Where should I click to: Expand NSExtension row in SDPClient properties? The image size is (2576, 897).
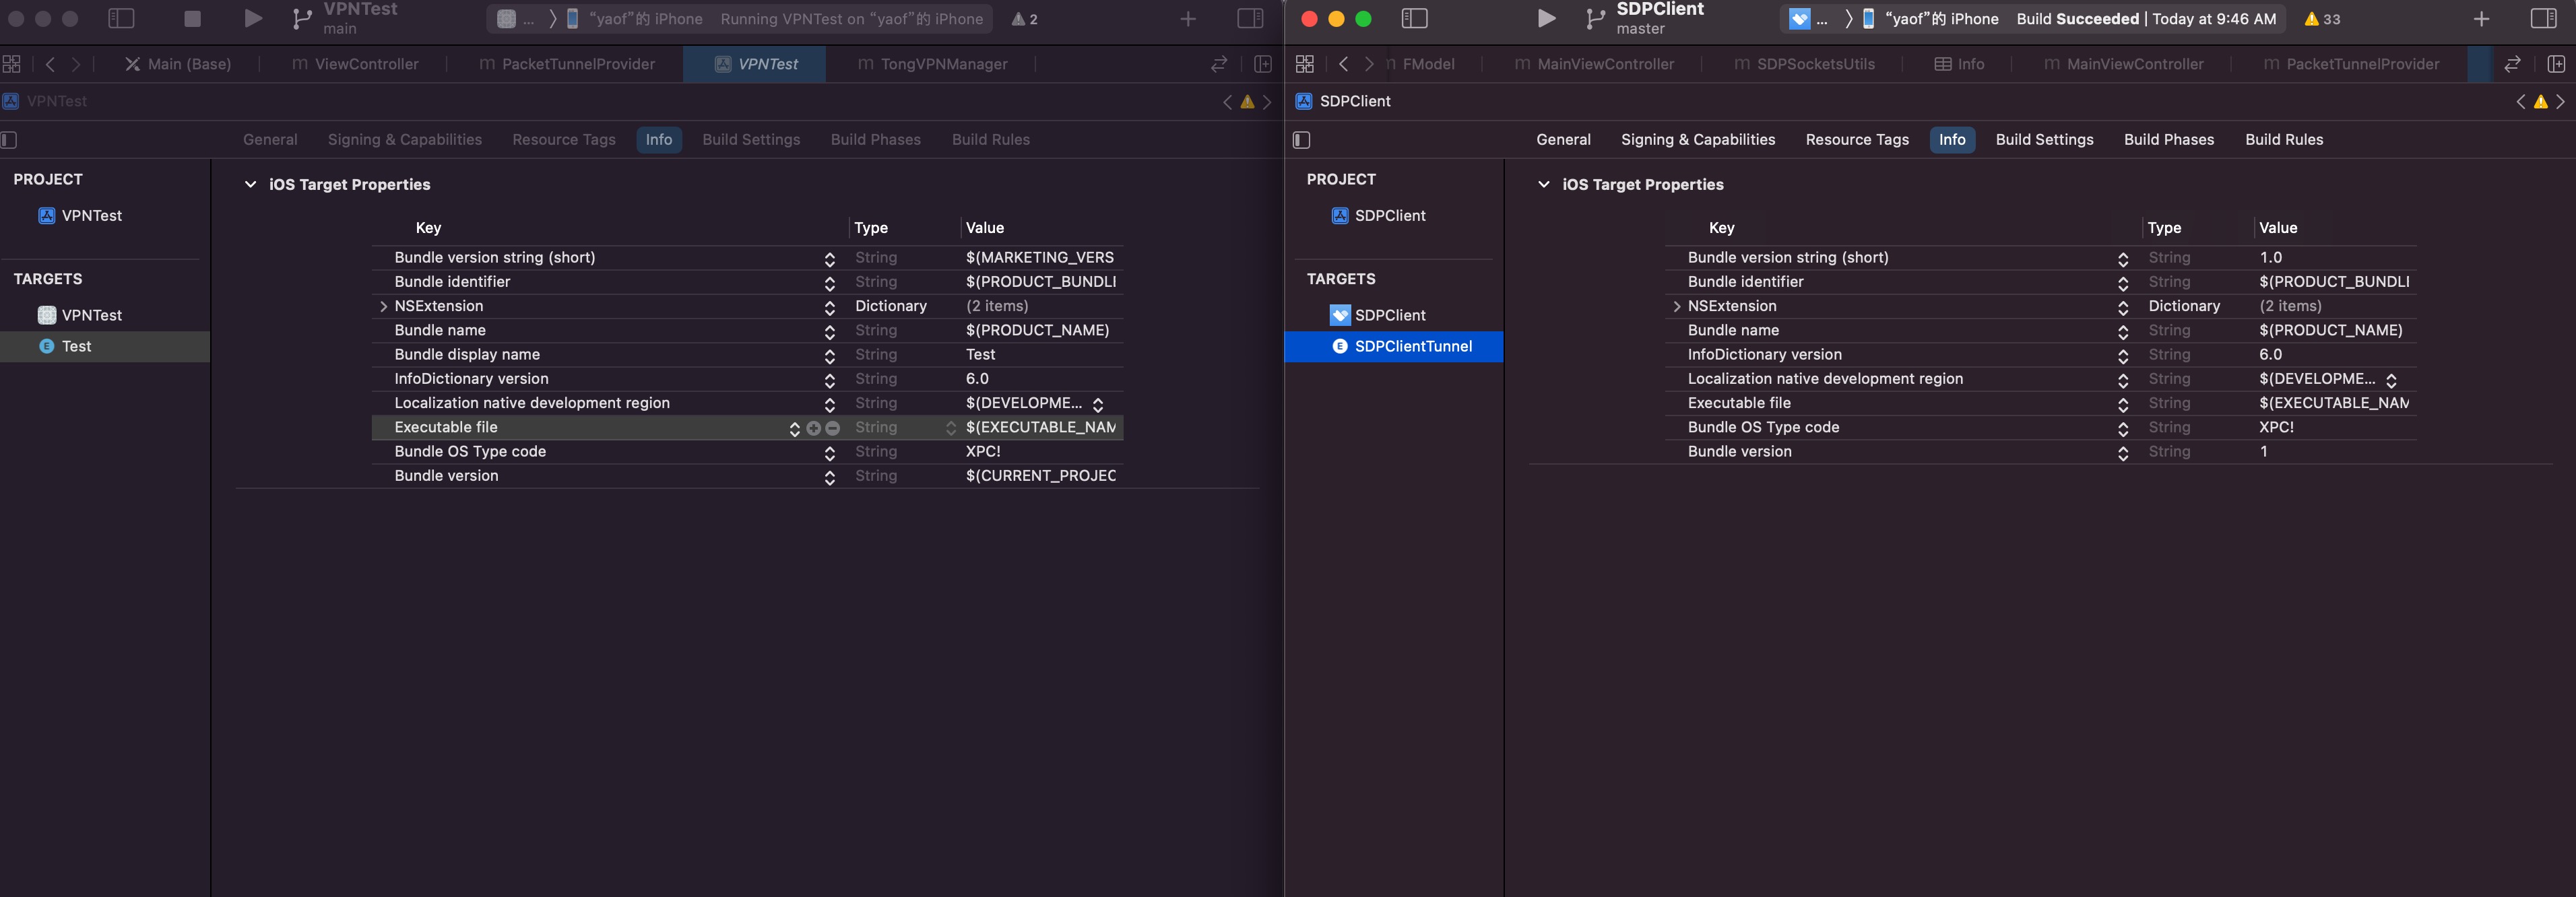tap(1676, 307)
